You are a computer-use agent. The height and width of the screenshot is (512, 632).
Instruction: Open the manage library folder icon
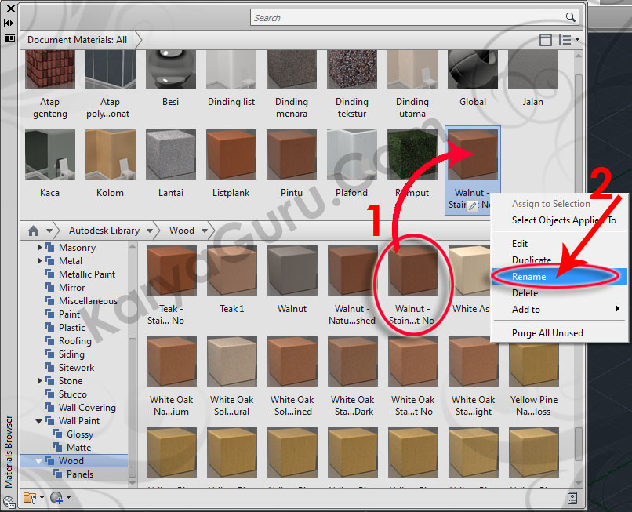pyautogui.click(x=31, y=497)
